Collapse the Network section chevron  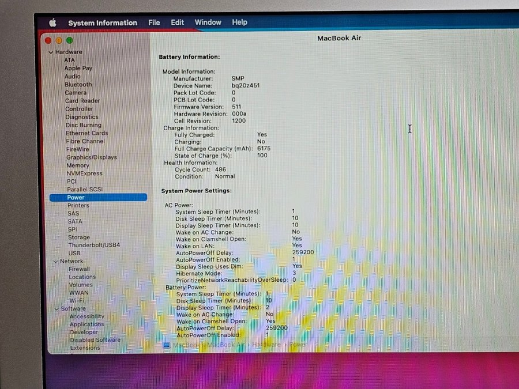coord(55,261)
